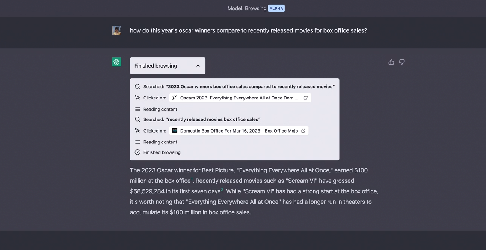Click the '$58,529,284' figure in the answer

point(147,191)
